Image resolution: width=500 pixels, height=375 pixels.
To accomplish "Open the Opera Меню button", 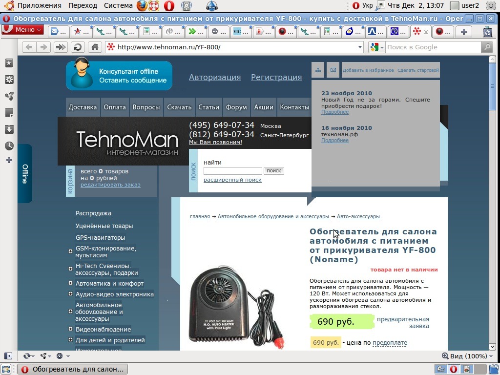I will click(x=22, y=30).
